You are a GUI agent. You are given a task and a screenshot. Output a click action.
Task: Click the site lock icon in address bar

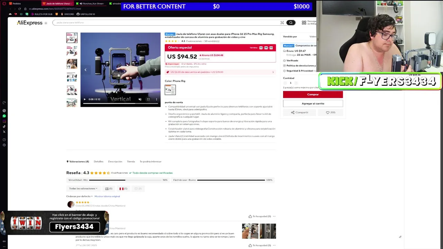pyautogui.click(x=25, y=9)
